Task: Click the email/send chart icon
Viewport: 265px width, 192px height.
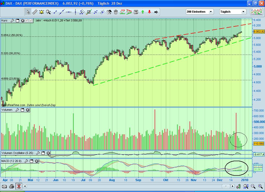Action: click(x=4, y=186)
